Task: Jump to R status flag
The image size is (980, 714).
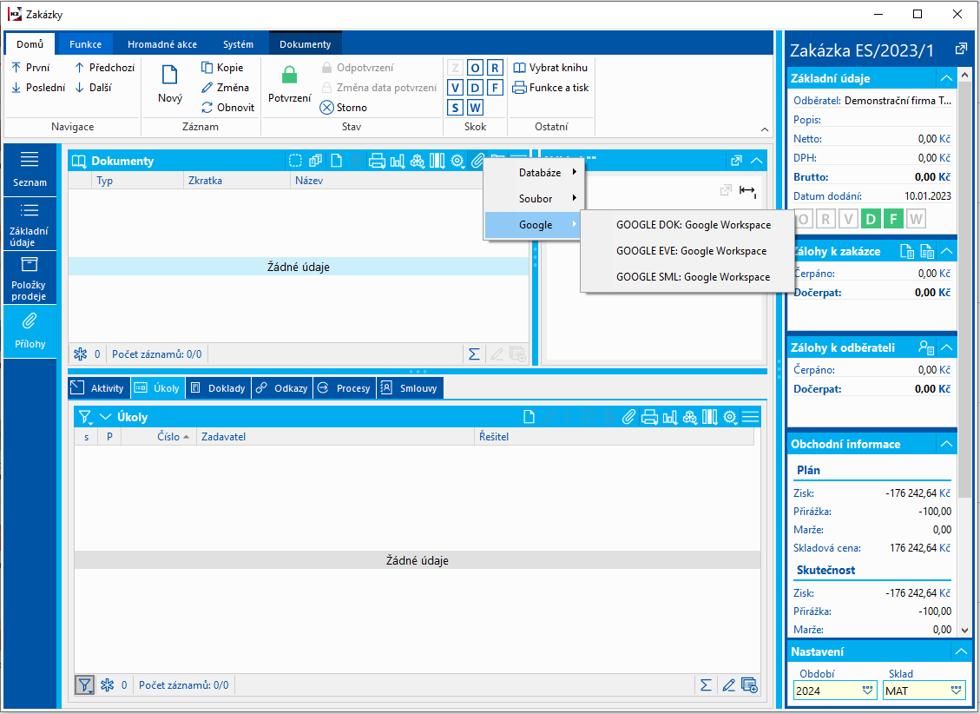Action: [x=495, y=68]
